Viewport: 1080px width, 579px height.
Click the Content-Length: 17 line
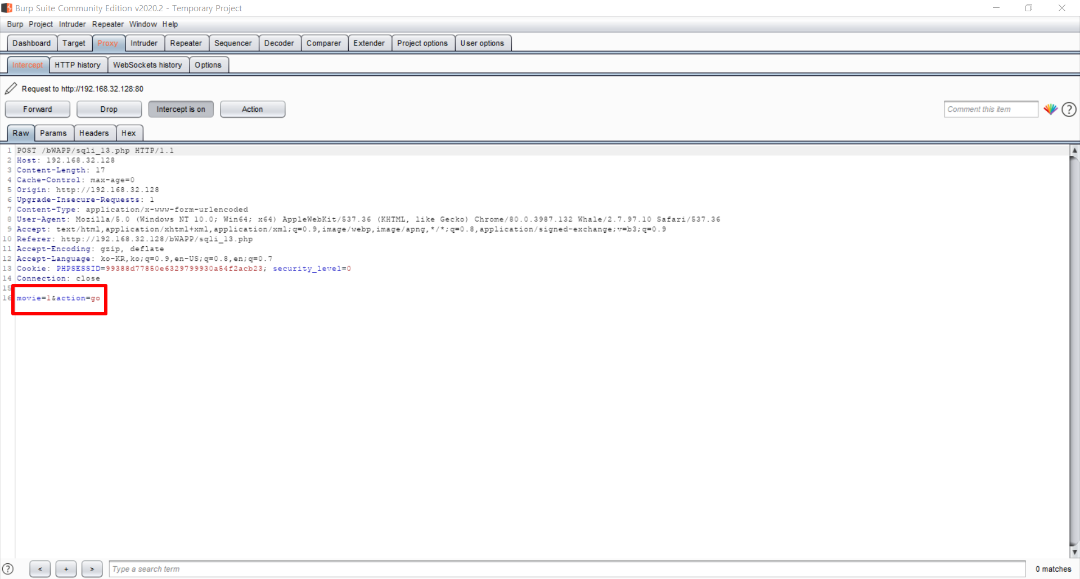tap(61, 170)
